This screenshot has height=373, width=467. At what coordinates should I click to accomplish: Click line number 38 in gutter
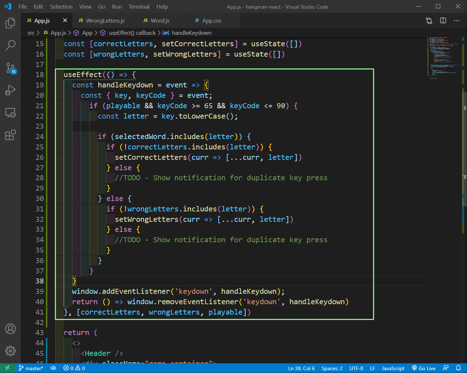(x=39, y=281)
